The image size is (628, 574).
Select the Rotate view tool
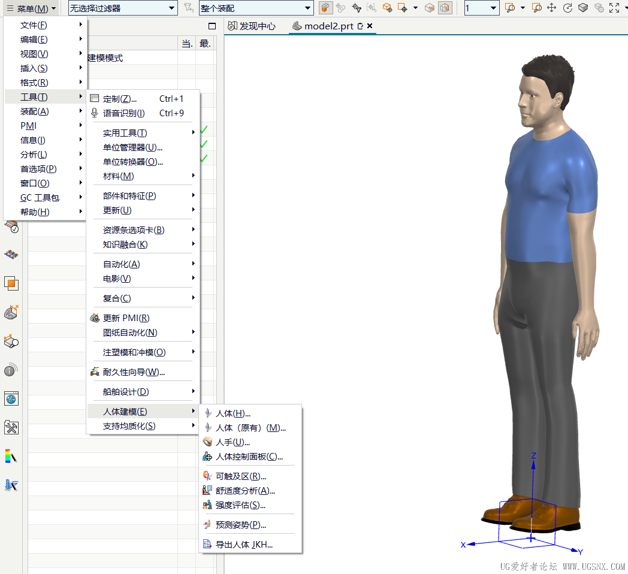567,8
